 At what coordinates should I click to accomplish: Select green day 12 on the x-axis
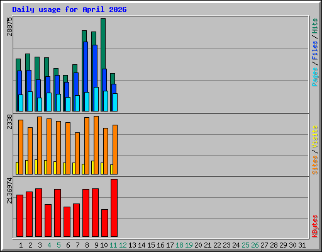pos(123,245)
